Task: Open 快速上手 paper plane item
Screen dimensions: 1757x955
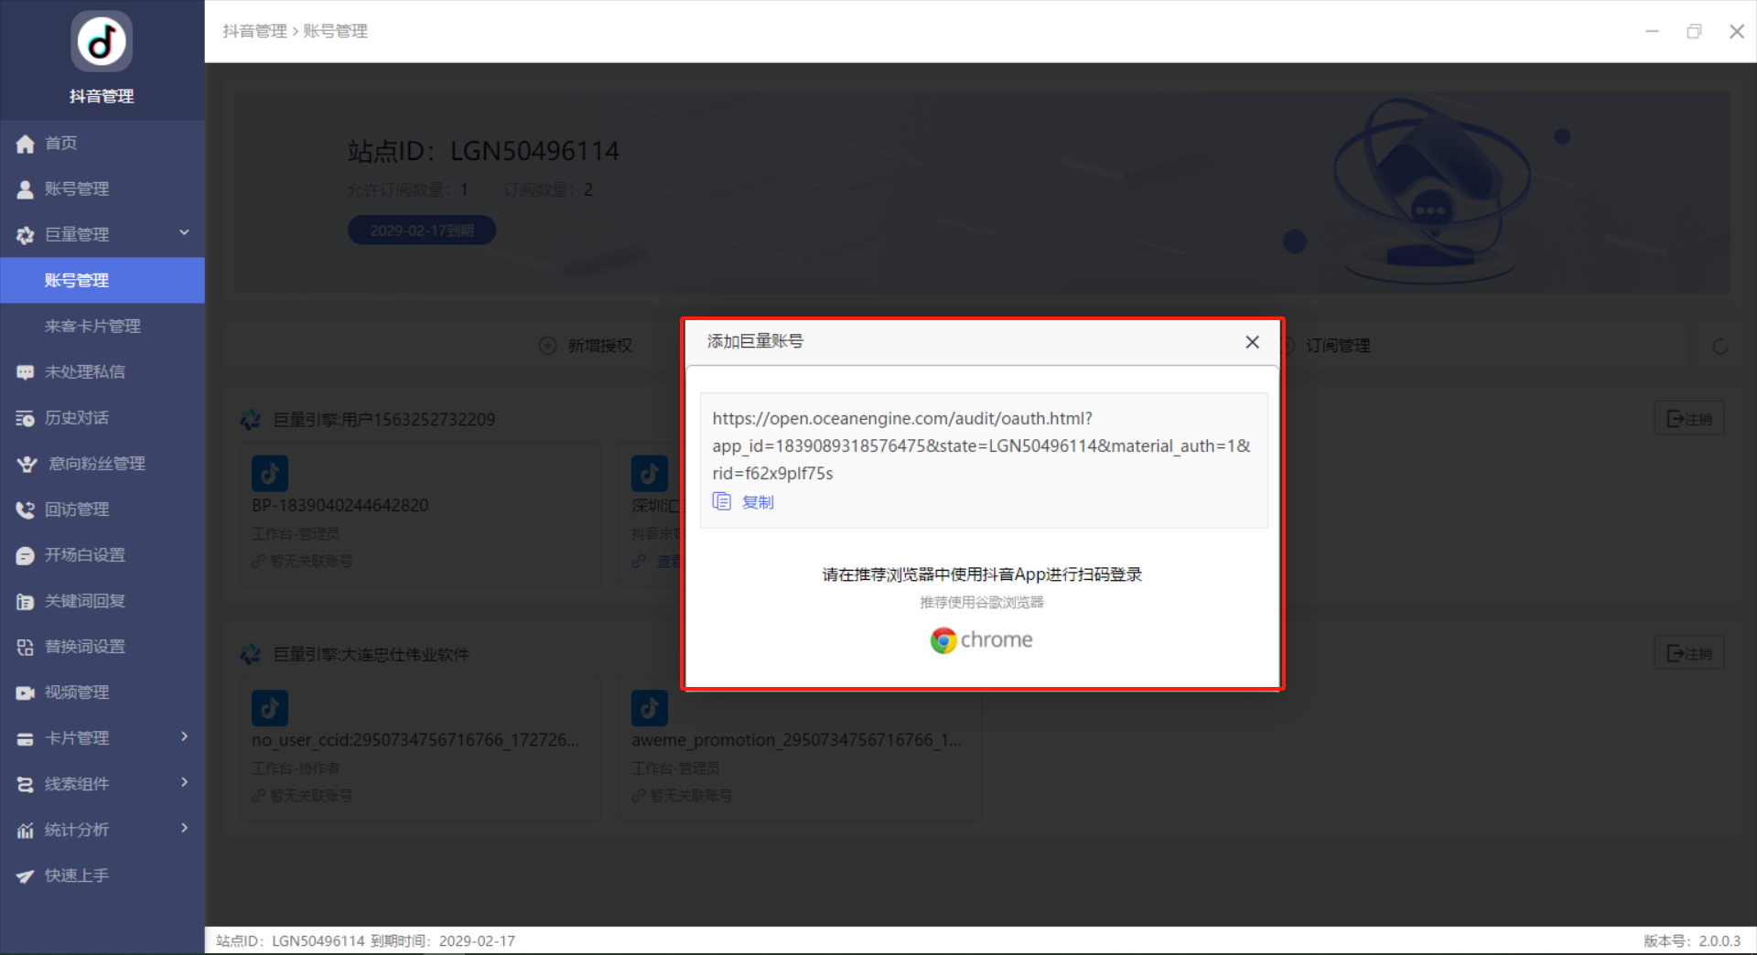Action: click(26, 876)
